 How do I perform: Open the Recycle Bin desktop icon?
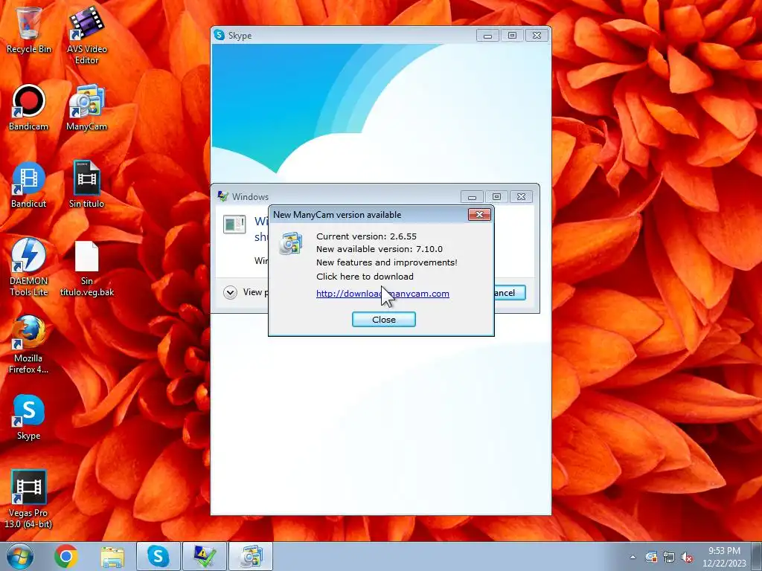(x=29, y=30)
